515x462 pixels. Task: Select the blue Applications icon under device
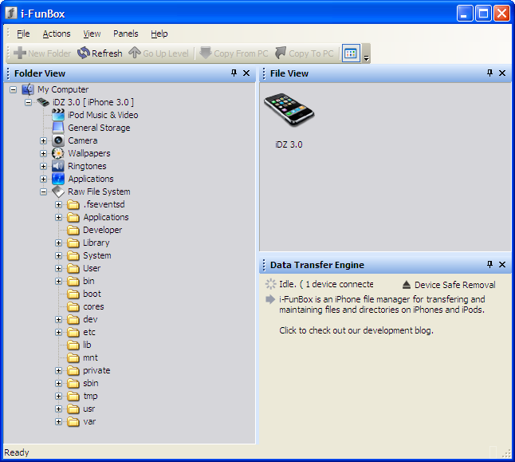(58, 179)
